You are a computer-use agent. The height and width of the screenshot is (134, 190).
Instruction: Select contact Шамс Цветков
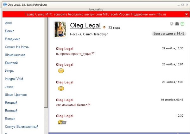point(16,95)
